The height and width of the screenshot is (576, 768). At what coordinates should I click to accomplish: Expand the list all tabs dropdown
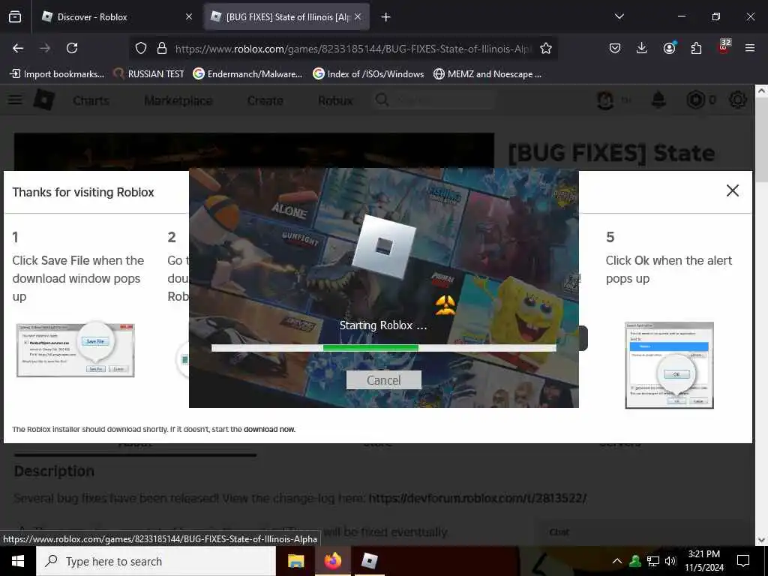619,16
